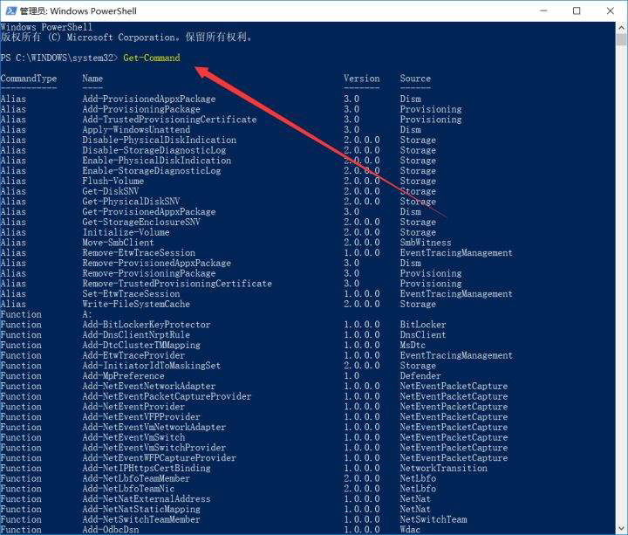Click the scrollbar down arrow
628x535 pixels.
tap(621, 528)
